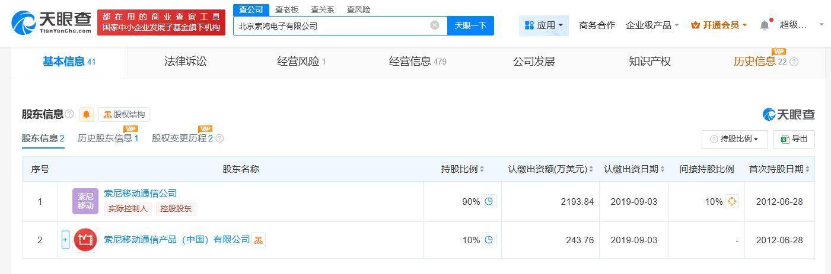View pie chart for 10% shareholding

click(x=489, y=240)
